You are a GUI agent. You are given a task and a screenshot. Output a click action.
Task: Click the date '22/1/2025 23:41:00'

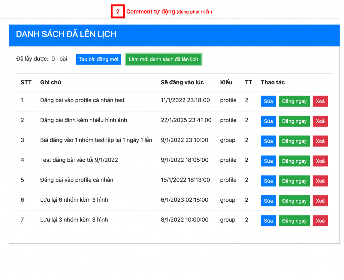(186, 120)
